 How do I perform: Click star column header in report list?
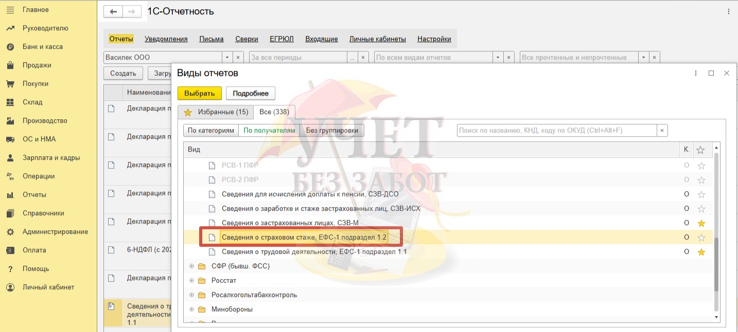tap(700, 150)
